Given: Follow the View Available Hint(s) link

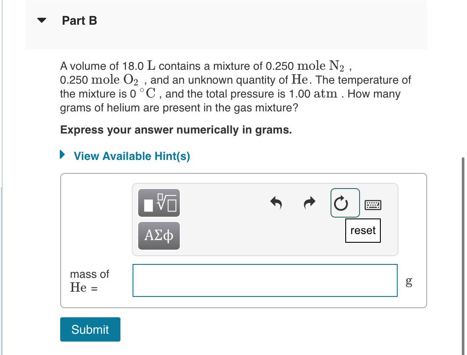Looking at the screenshot, I should pyautogui.click(x=131, y=156).
